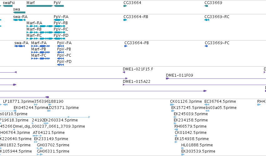Select the Marf-PC CDS feature
This screenshot has height=156, width=266.
tap(41, 59)
